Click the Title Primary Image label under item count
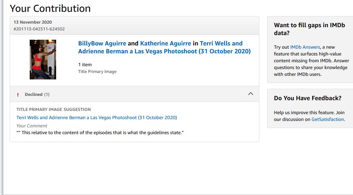 (x=97, y=72)
